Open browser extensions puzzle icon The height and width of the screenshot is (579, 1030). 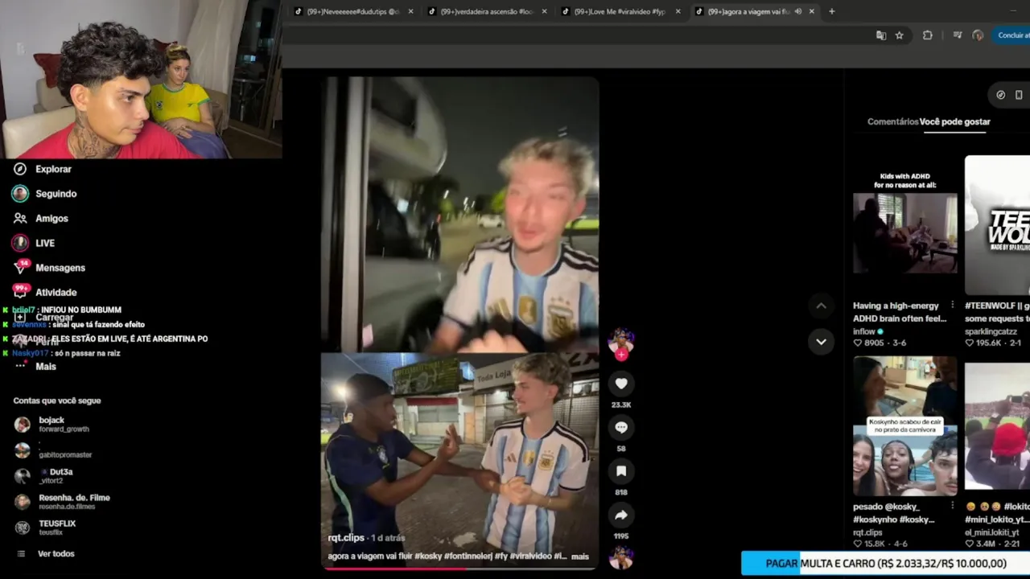click(928, 35)
